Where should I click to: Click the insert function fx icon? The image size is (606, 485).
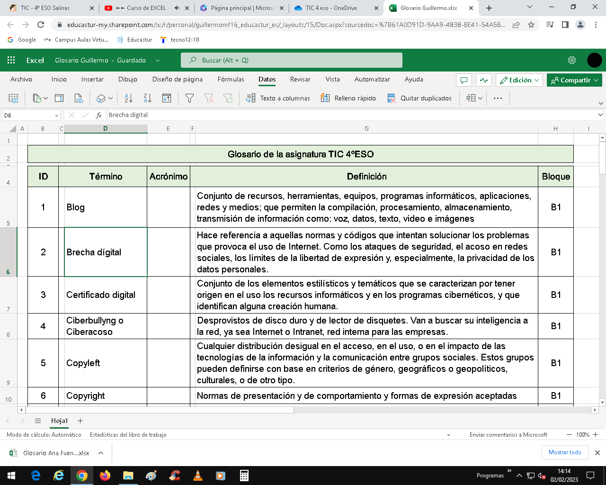click(99, 115)
